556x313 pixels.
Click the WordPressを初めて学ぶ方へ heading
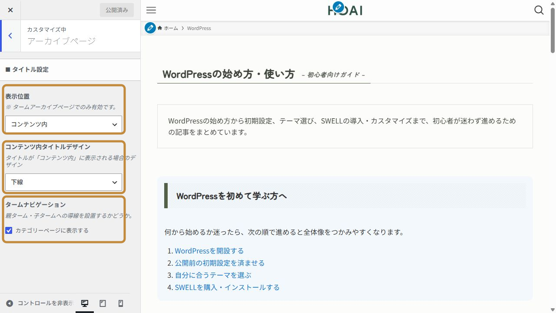click(232, 196)
